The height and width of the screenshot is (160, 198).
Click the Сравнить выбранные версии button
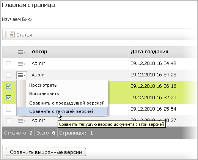[x=46, y=152]
